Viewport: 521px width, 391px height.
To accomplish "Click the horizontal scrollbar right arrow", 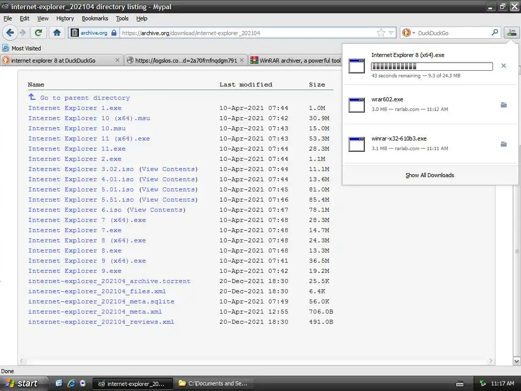I will (x=491, y=361).
